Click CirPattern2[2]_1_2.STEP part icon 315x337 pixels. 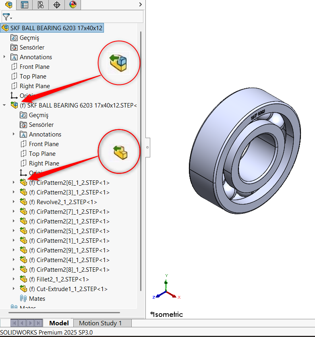click(23, 221)
